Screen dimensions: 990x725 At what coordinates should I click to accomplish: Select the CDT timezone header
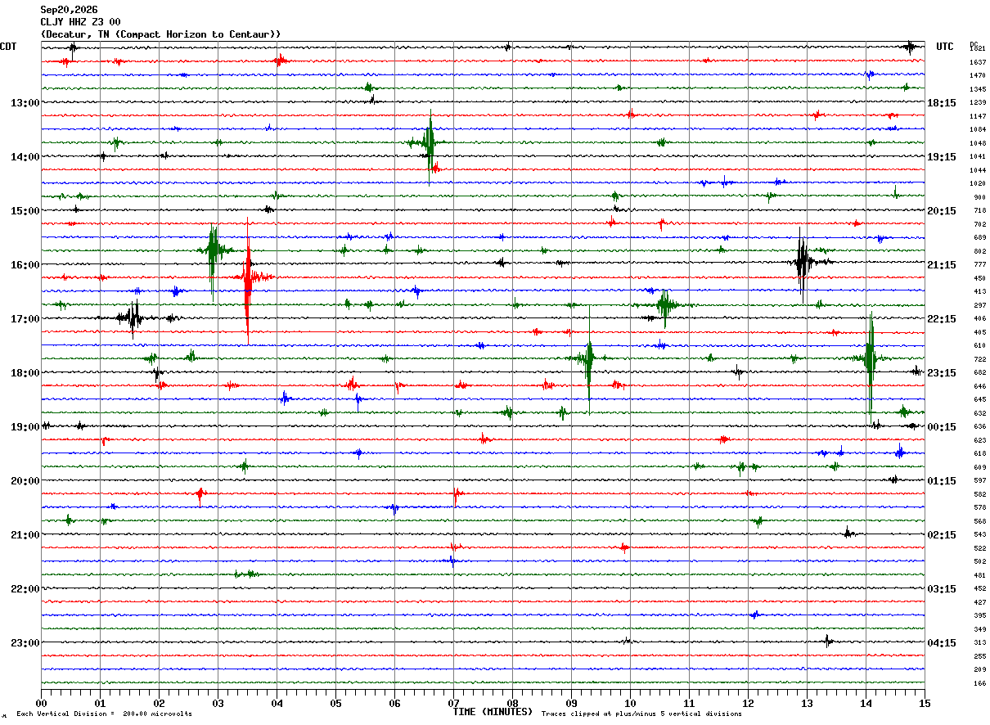coord(8,47)
